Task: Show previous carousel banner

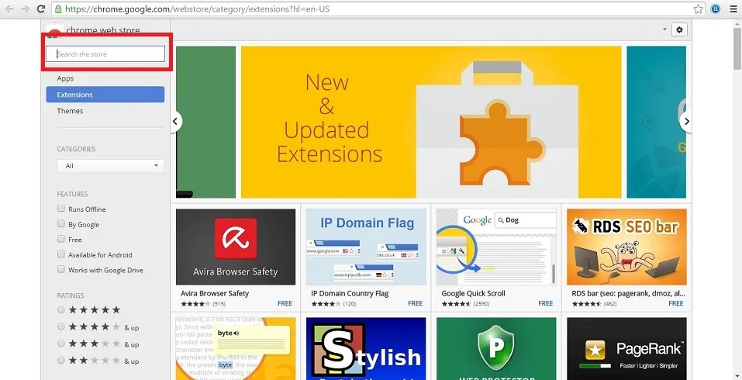Action: click(176, 122)
